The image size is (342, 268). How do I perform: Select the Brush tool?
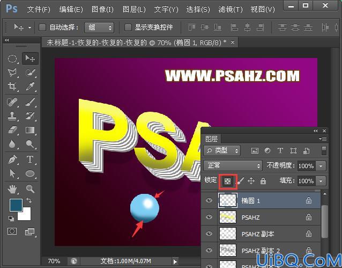coord(30,102)
